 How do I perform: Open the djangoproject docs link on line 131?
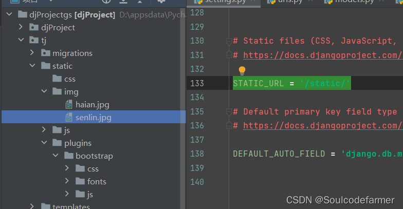(323, 55)
